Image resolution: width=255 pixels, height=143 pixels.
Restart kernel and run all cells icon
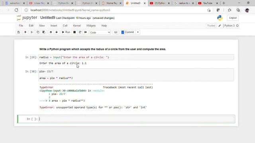point(86,32)
